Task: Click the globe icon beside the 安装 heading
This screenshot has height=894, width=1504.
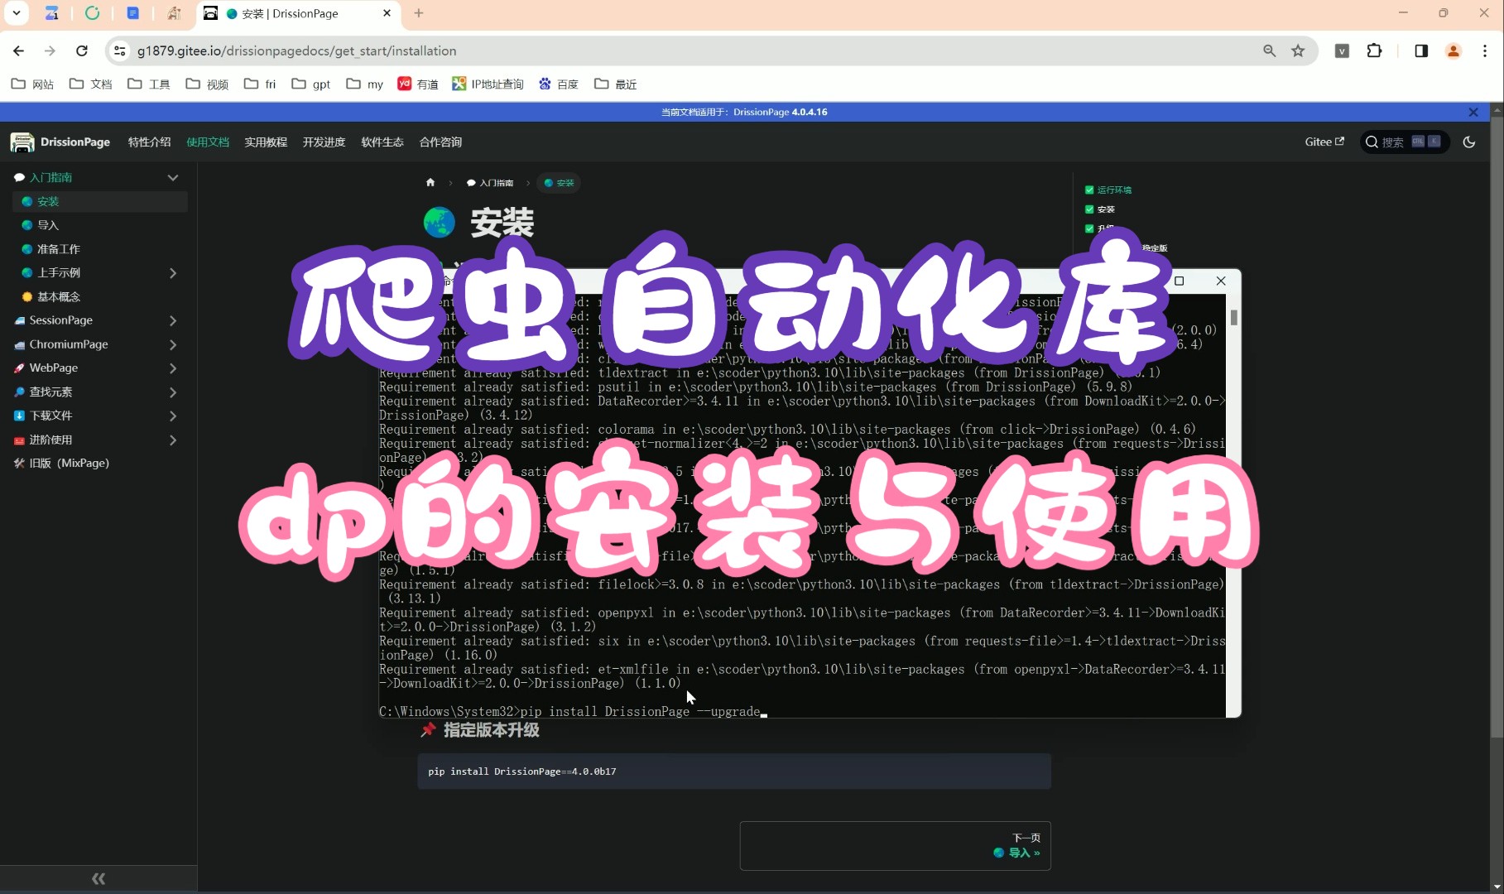Action: tap(440, 222)
